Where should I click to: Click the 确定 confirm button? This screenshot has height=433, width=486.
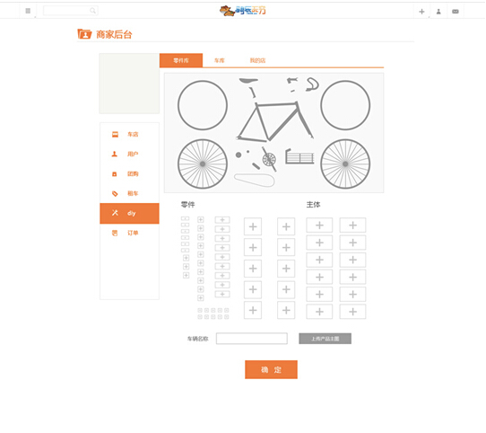[271, 369]
